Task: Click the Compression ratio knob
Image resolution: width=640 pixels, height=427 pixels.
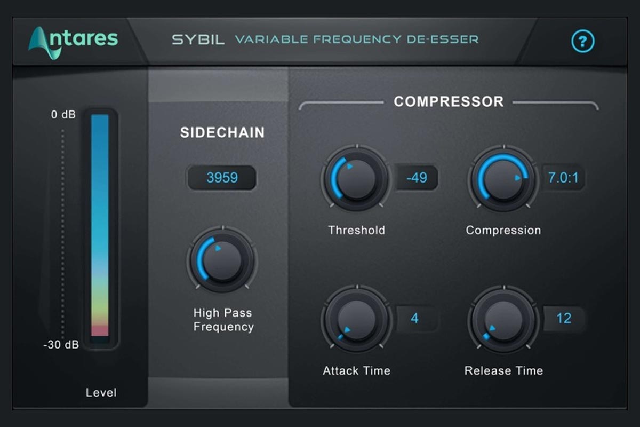Action: [x=503, y=179]
